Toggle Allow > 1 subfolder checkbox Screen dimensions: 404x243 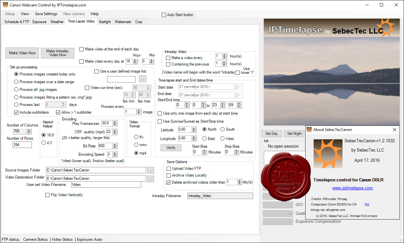pyautogui.click(x=58, y=112)
